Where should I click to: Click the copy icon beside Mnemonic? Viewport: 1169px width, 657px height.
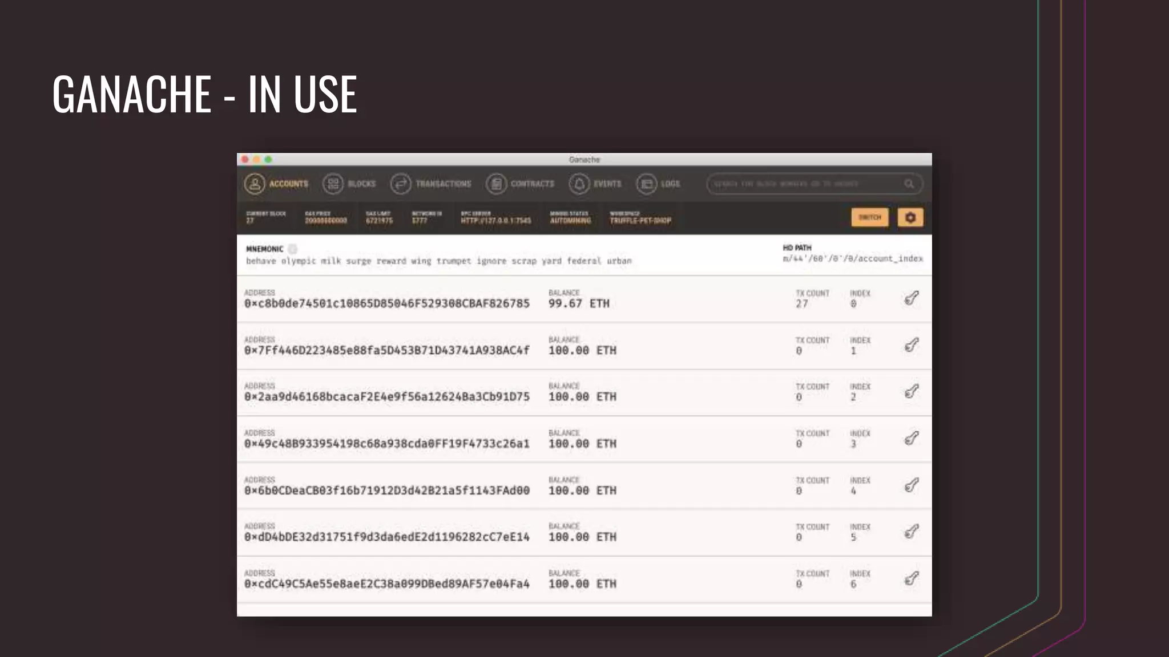(293, 249)
